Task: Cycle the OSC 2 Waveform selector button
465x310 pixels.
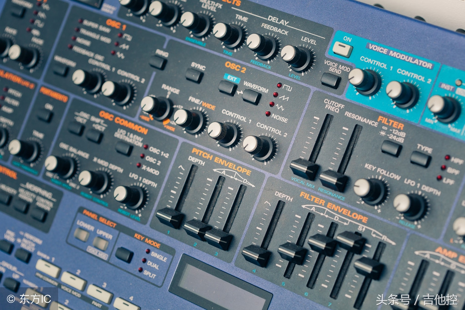Action: click(251, 96)
